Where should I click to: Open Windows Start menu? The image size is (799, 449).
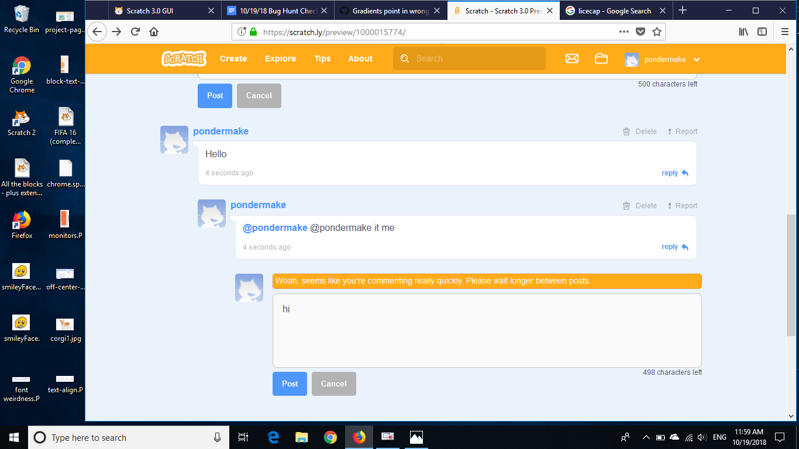14,437
